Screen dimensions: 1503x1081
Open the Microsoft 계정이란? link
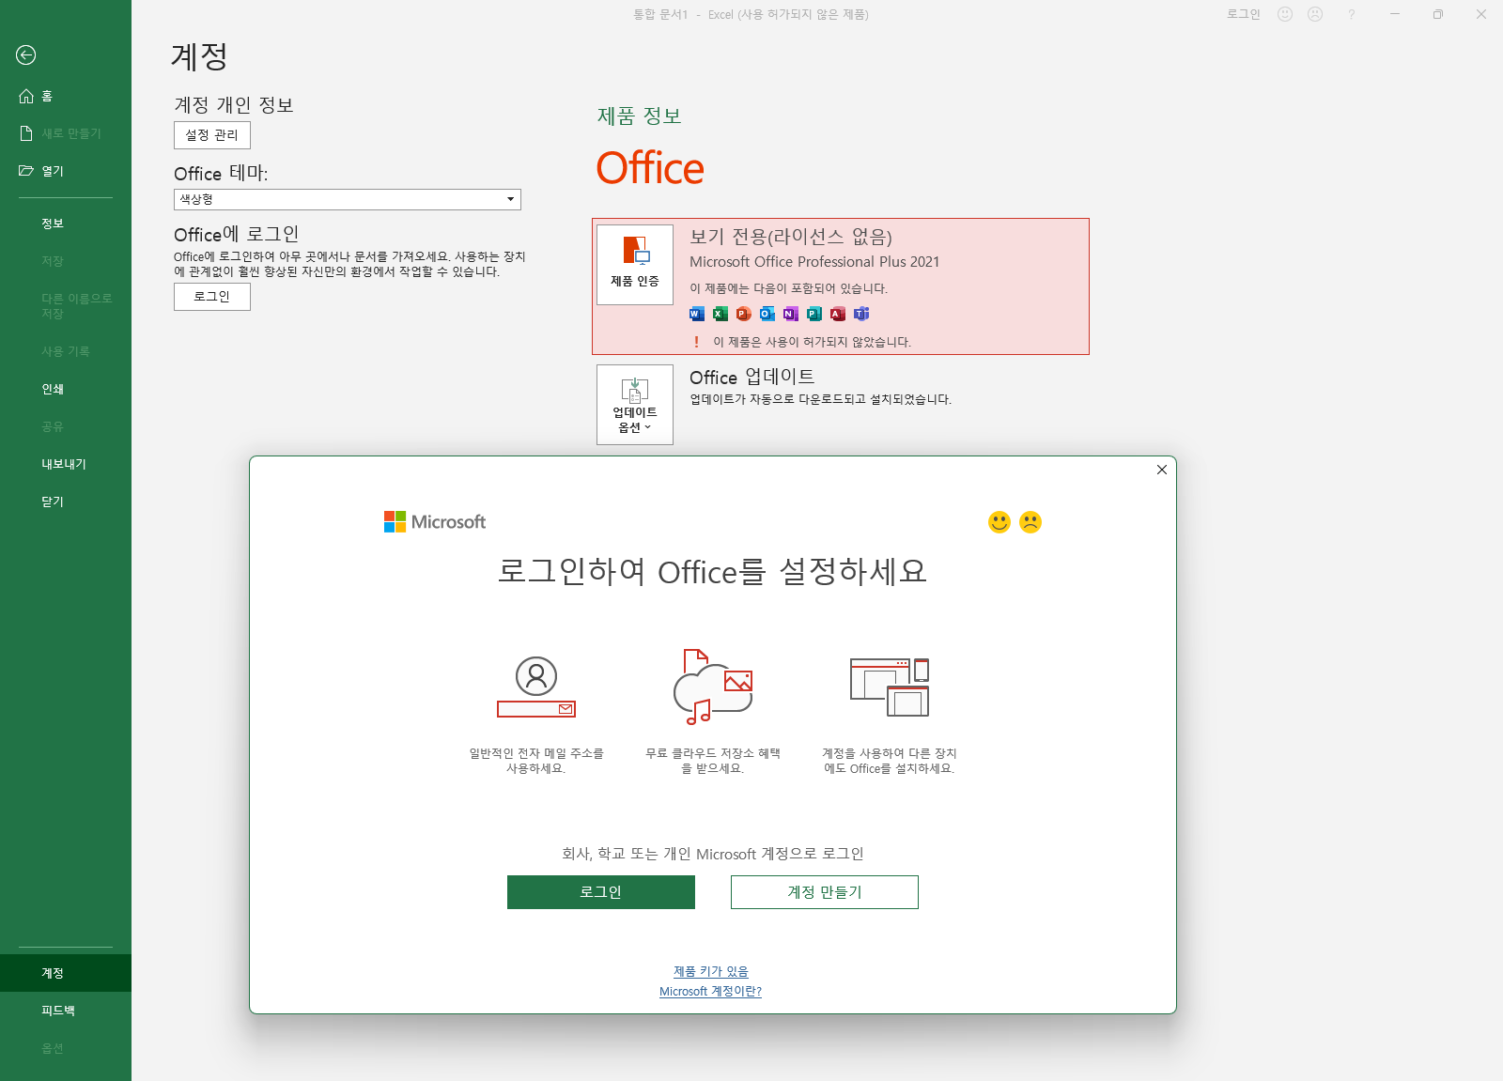coord(711,992)
